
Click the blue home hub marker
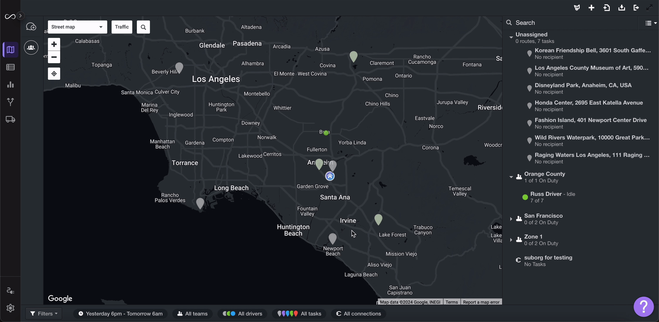pyautogui.click(x=330, y=176)
